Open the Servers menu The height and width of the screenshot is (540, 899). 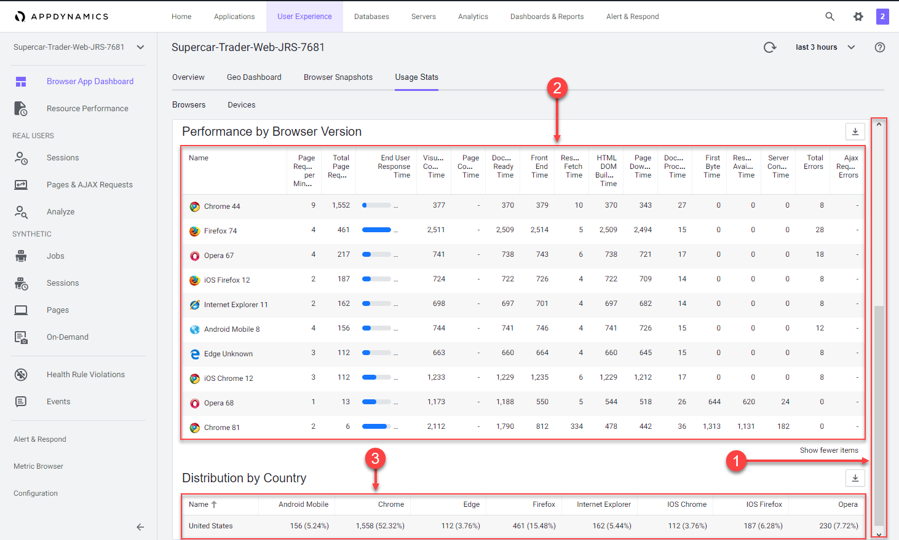[x=424, y=17]
